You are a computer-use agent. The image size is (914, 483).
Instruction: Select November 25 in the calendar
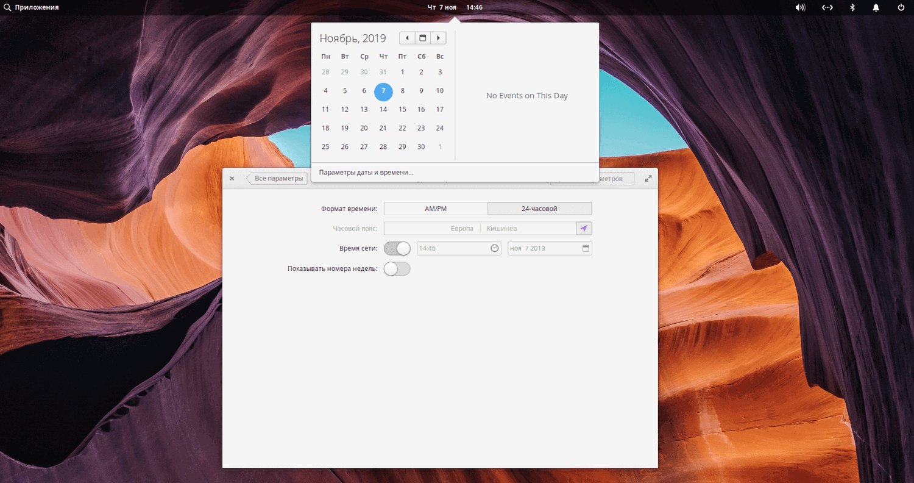tap(325, 146)
